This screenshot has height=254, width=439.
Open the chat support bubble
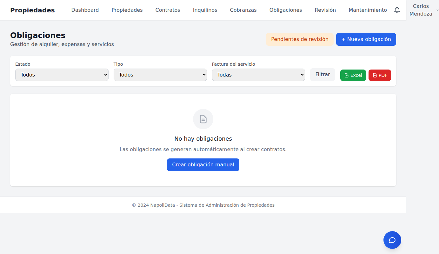392,240
